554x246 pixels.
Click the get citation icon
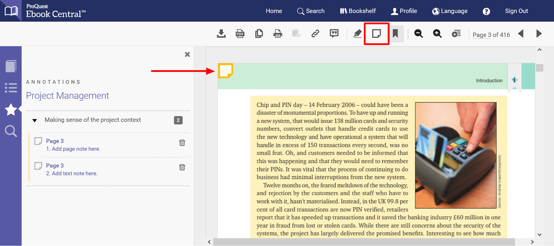[334, 33]
